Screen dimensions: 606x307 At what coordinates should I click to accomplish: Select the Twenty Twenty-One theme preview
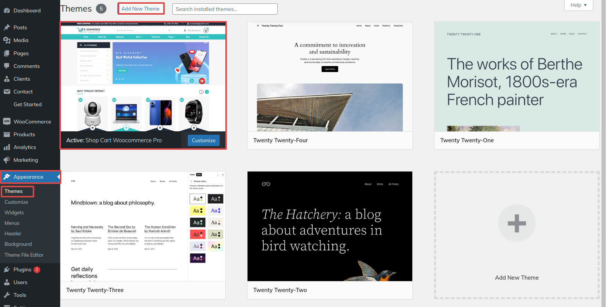517,77
